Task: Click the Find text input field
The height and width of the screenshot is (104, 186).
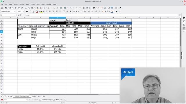Action: click(x=15, y=100)
